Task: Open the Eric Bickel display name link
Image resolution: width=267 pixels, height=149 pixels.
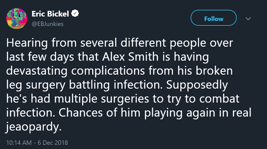Action: point(50,14)
